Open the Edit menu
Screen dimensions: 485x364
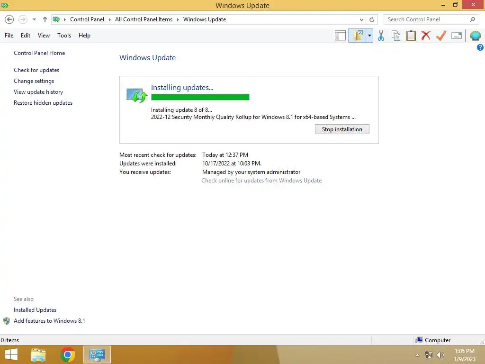[26, 36]
